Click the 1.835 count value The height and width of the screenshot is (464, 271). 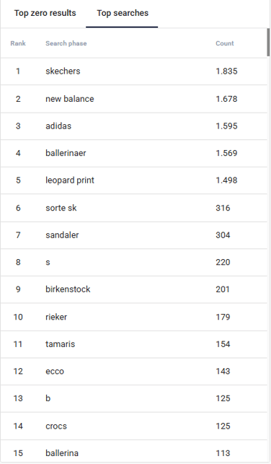click(226, 71)
